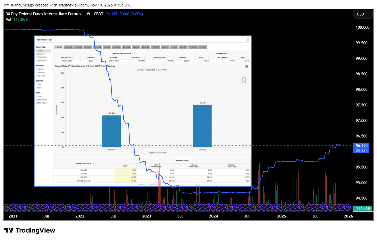Open Probabilities in the Target Rate sidebar
This screenshot has width=377, height=240.
click(x=41, y=57)
